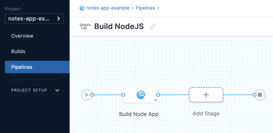Click the pipeline icon beside Build NodeJS
This screenshot has height=133, width=273.
click(85, 26)
